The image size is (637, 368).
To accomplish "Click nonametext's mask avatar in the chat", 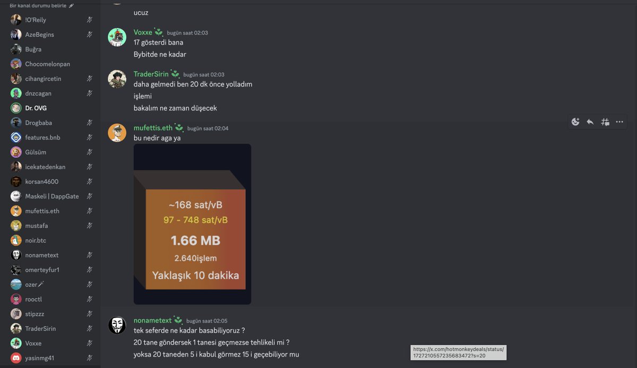I will (117, 325).
